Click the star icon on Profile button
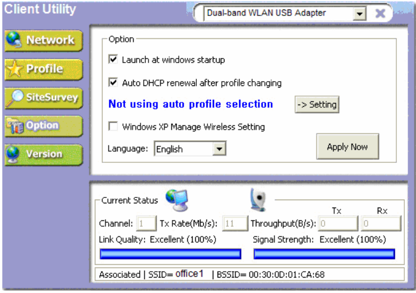The width and height of the screenshot is (416, 293). (x=14, y=69)
